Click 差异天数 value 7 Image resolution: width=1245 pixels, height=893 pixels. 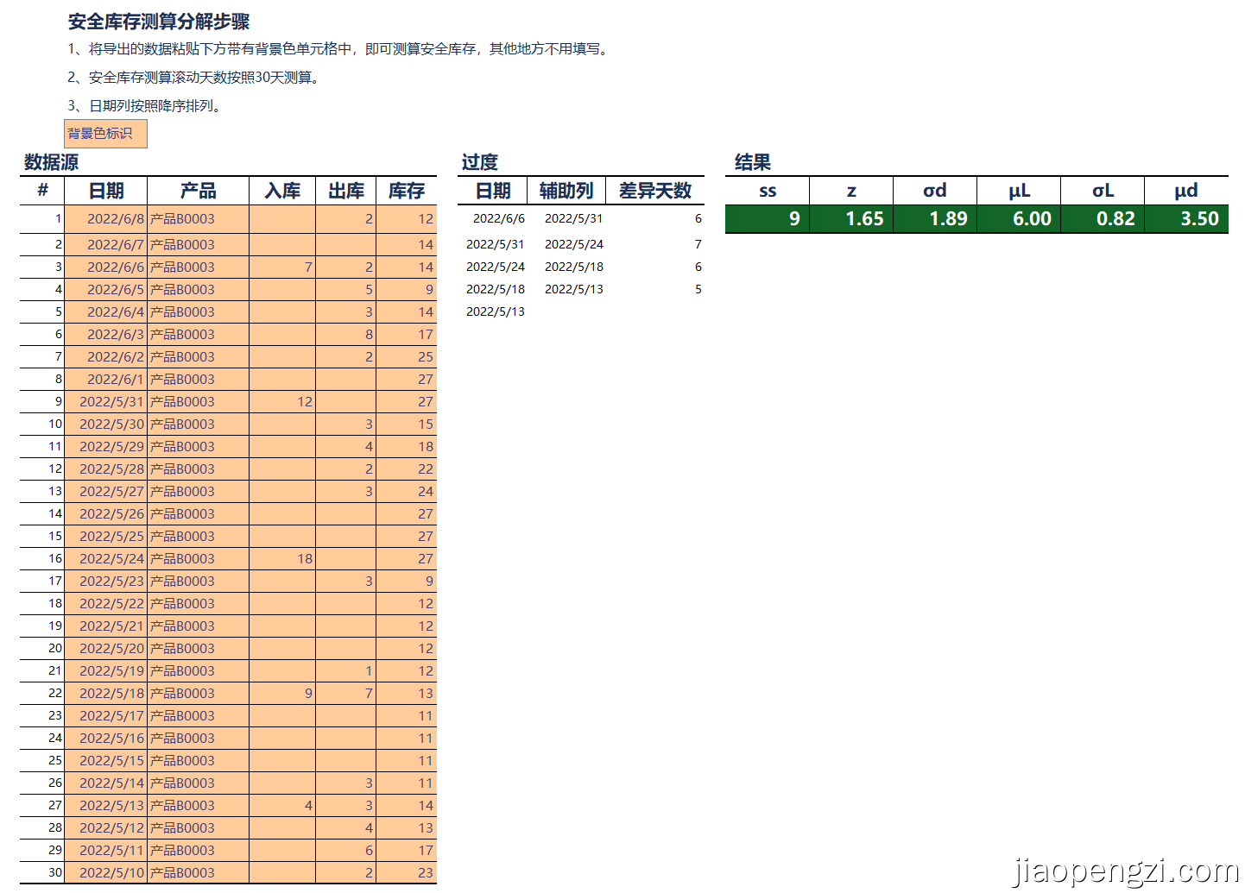point(655,245)
